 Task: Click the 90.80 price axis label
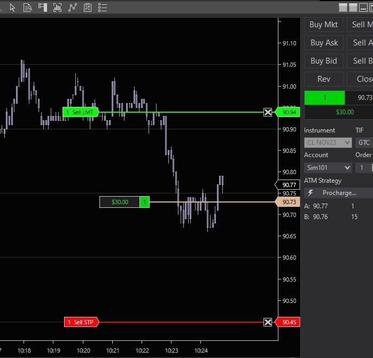tap(289, 172)
